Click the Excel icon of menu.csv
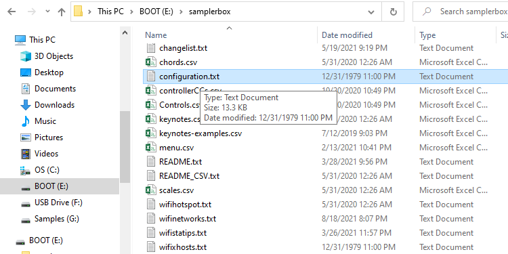The width and height of the screenshot is (508, 254). tap(150, 148)
